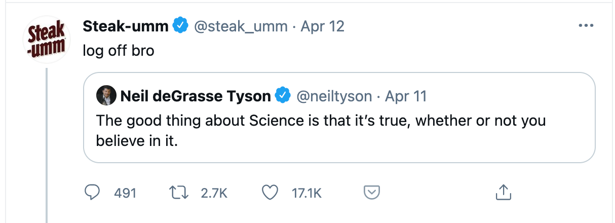Screen dimensions: 615x223
Task: Click the Pocket save icon
Action: tap(372, 193)
